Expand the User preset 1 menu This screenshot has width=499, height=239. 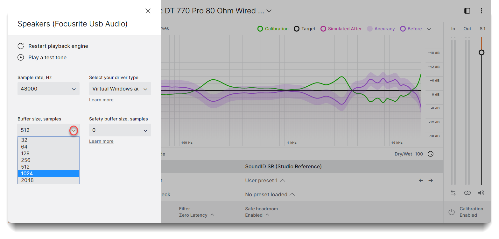coord(265,180)
